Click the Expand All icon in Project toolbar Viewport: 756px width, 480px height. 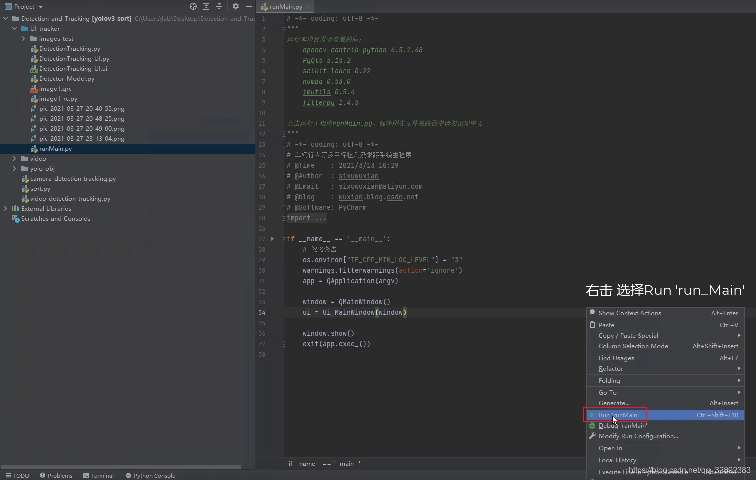click(206, 6)
